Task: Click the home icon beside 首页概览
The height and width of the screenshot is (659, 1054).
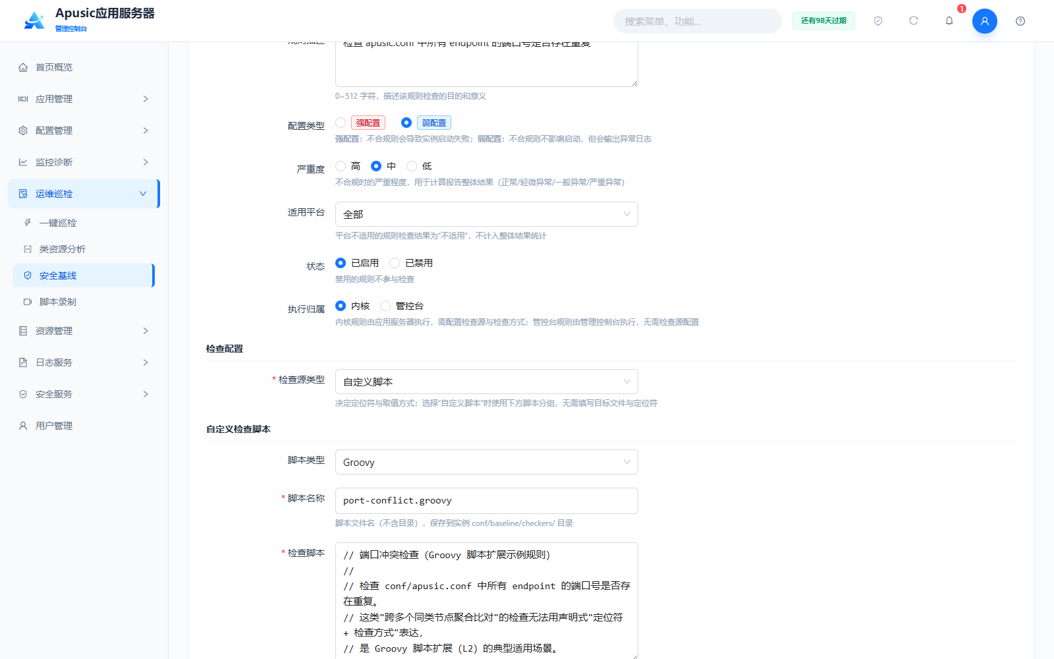Action: (x=23, y=67)
